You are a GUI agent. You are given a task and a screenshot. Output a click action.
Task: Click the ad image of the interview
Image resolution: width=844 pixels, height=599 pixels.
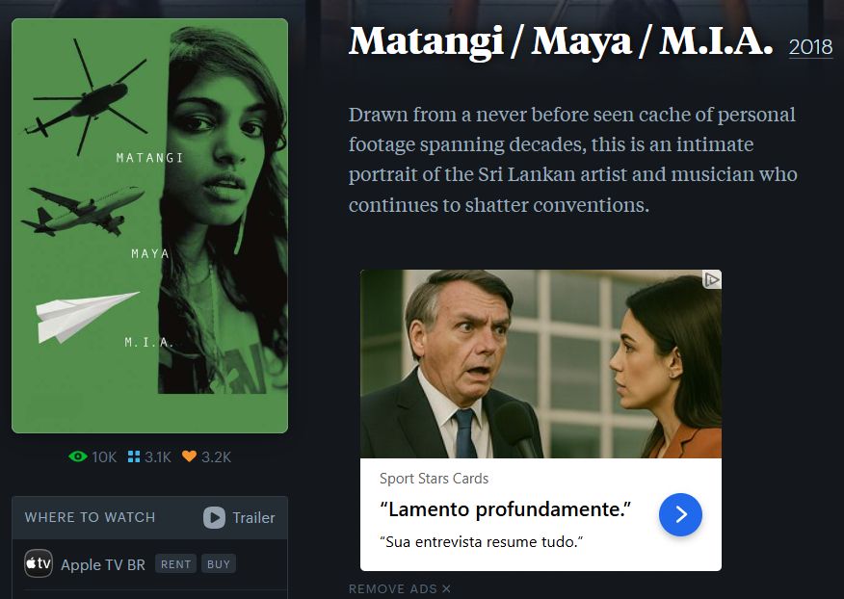tap(541, 364)
